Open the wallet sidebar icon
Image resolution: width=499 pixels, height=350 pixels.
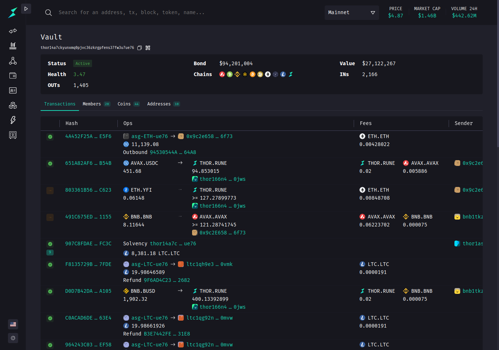click(x=13, y=75)
